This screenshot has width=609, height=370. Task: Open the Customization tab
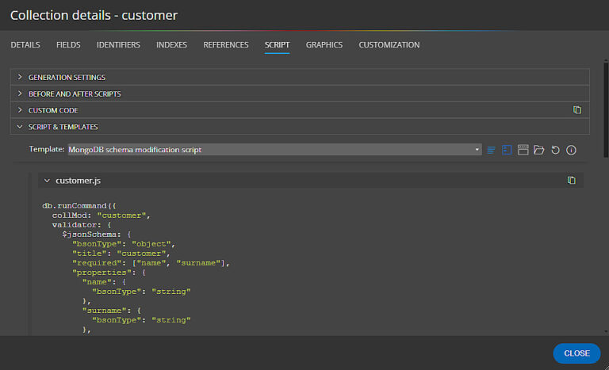point(389,45)
